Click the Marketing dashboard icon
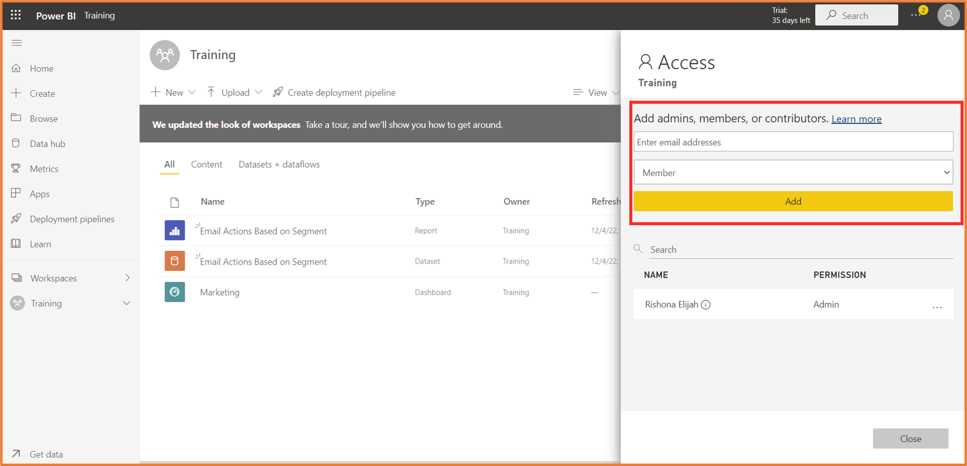The height and width of the screenshot is (466, 967). click(174, 292)
